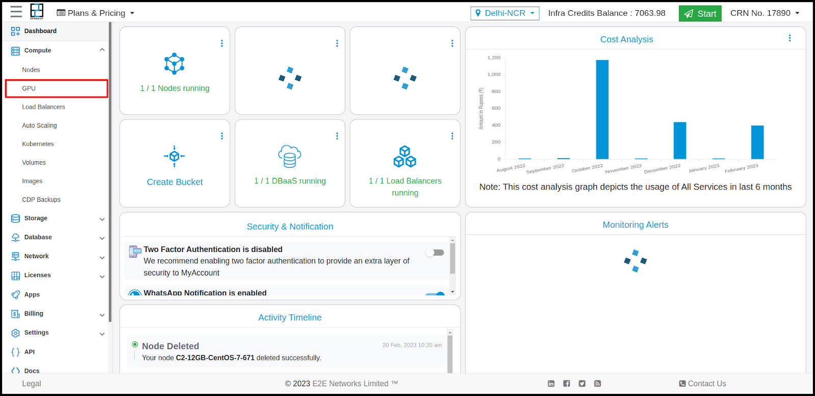Click the Legal footer link

[x=32, y=383]
